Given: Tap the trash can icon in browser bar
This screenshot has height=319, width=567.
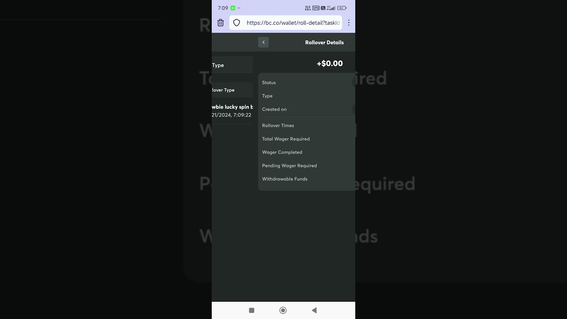Looking at the screenshot, I should [x=221, y=23].
